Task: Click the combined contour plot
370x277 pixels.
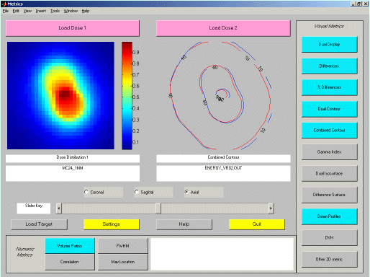Action: (221, 95)
